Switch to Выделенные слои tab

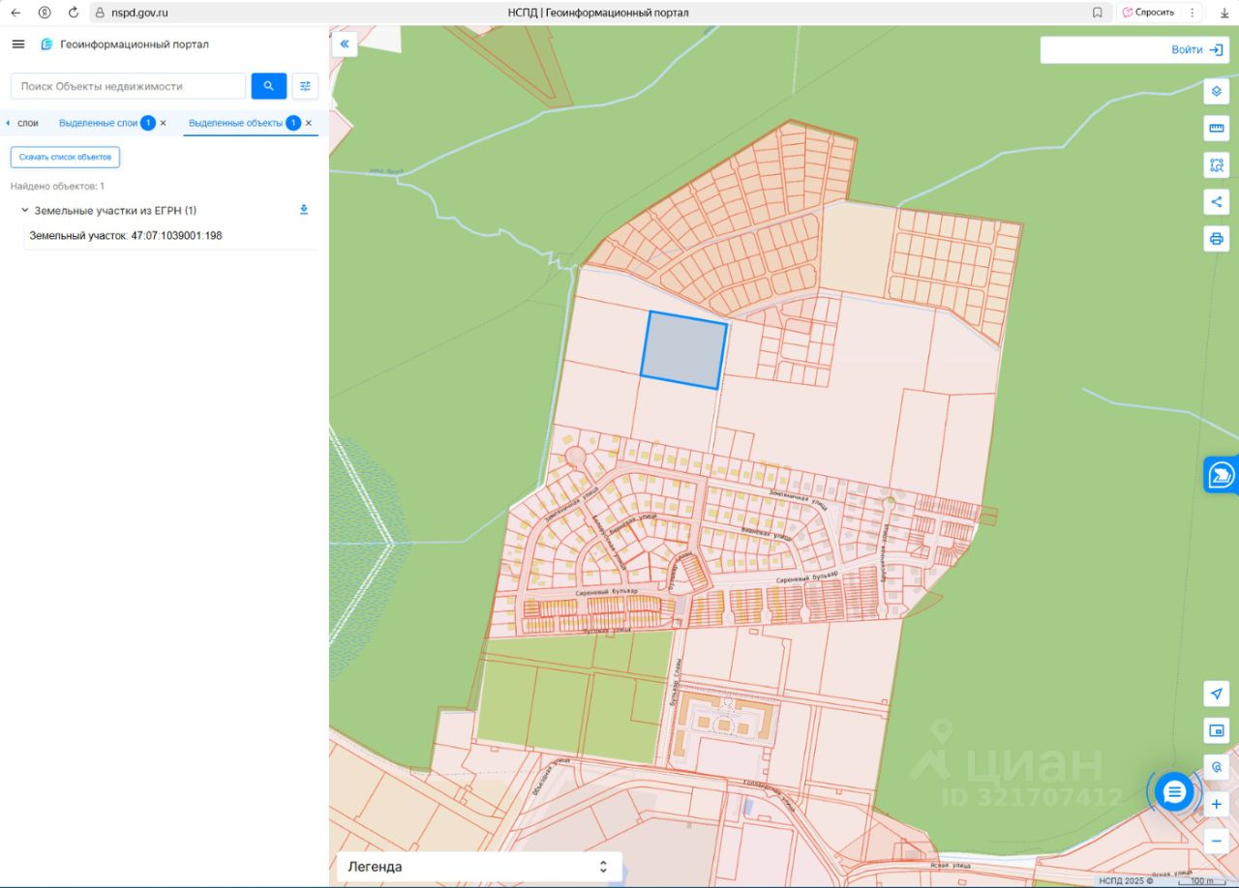(x=98, y=123)
